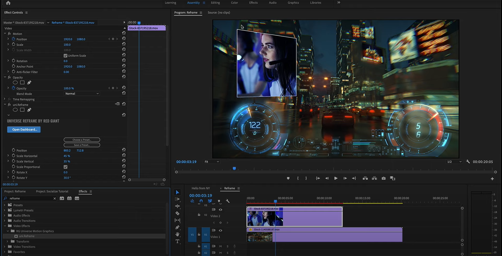
Task: Toggle lock on the V2 track
Action: pos(199,215)
